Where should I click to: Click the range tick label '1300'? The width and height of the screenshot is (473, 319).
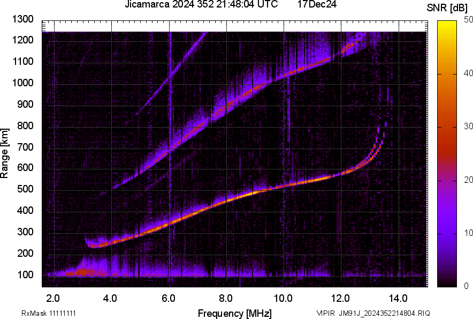click(x=22, y=19)
